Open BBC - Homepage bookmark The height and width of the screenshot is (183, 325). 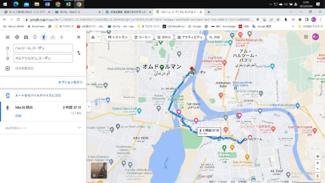click(x=223, y=26)
